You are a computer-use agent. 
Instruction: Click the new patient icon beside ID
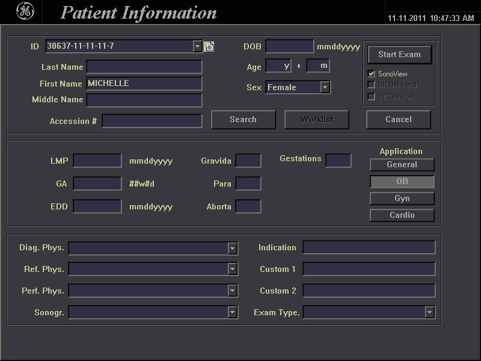pyautogui.click(x=209, y=46)
